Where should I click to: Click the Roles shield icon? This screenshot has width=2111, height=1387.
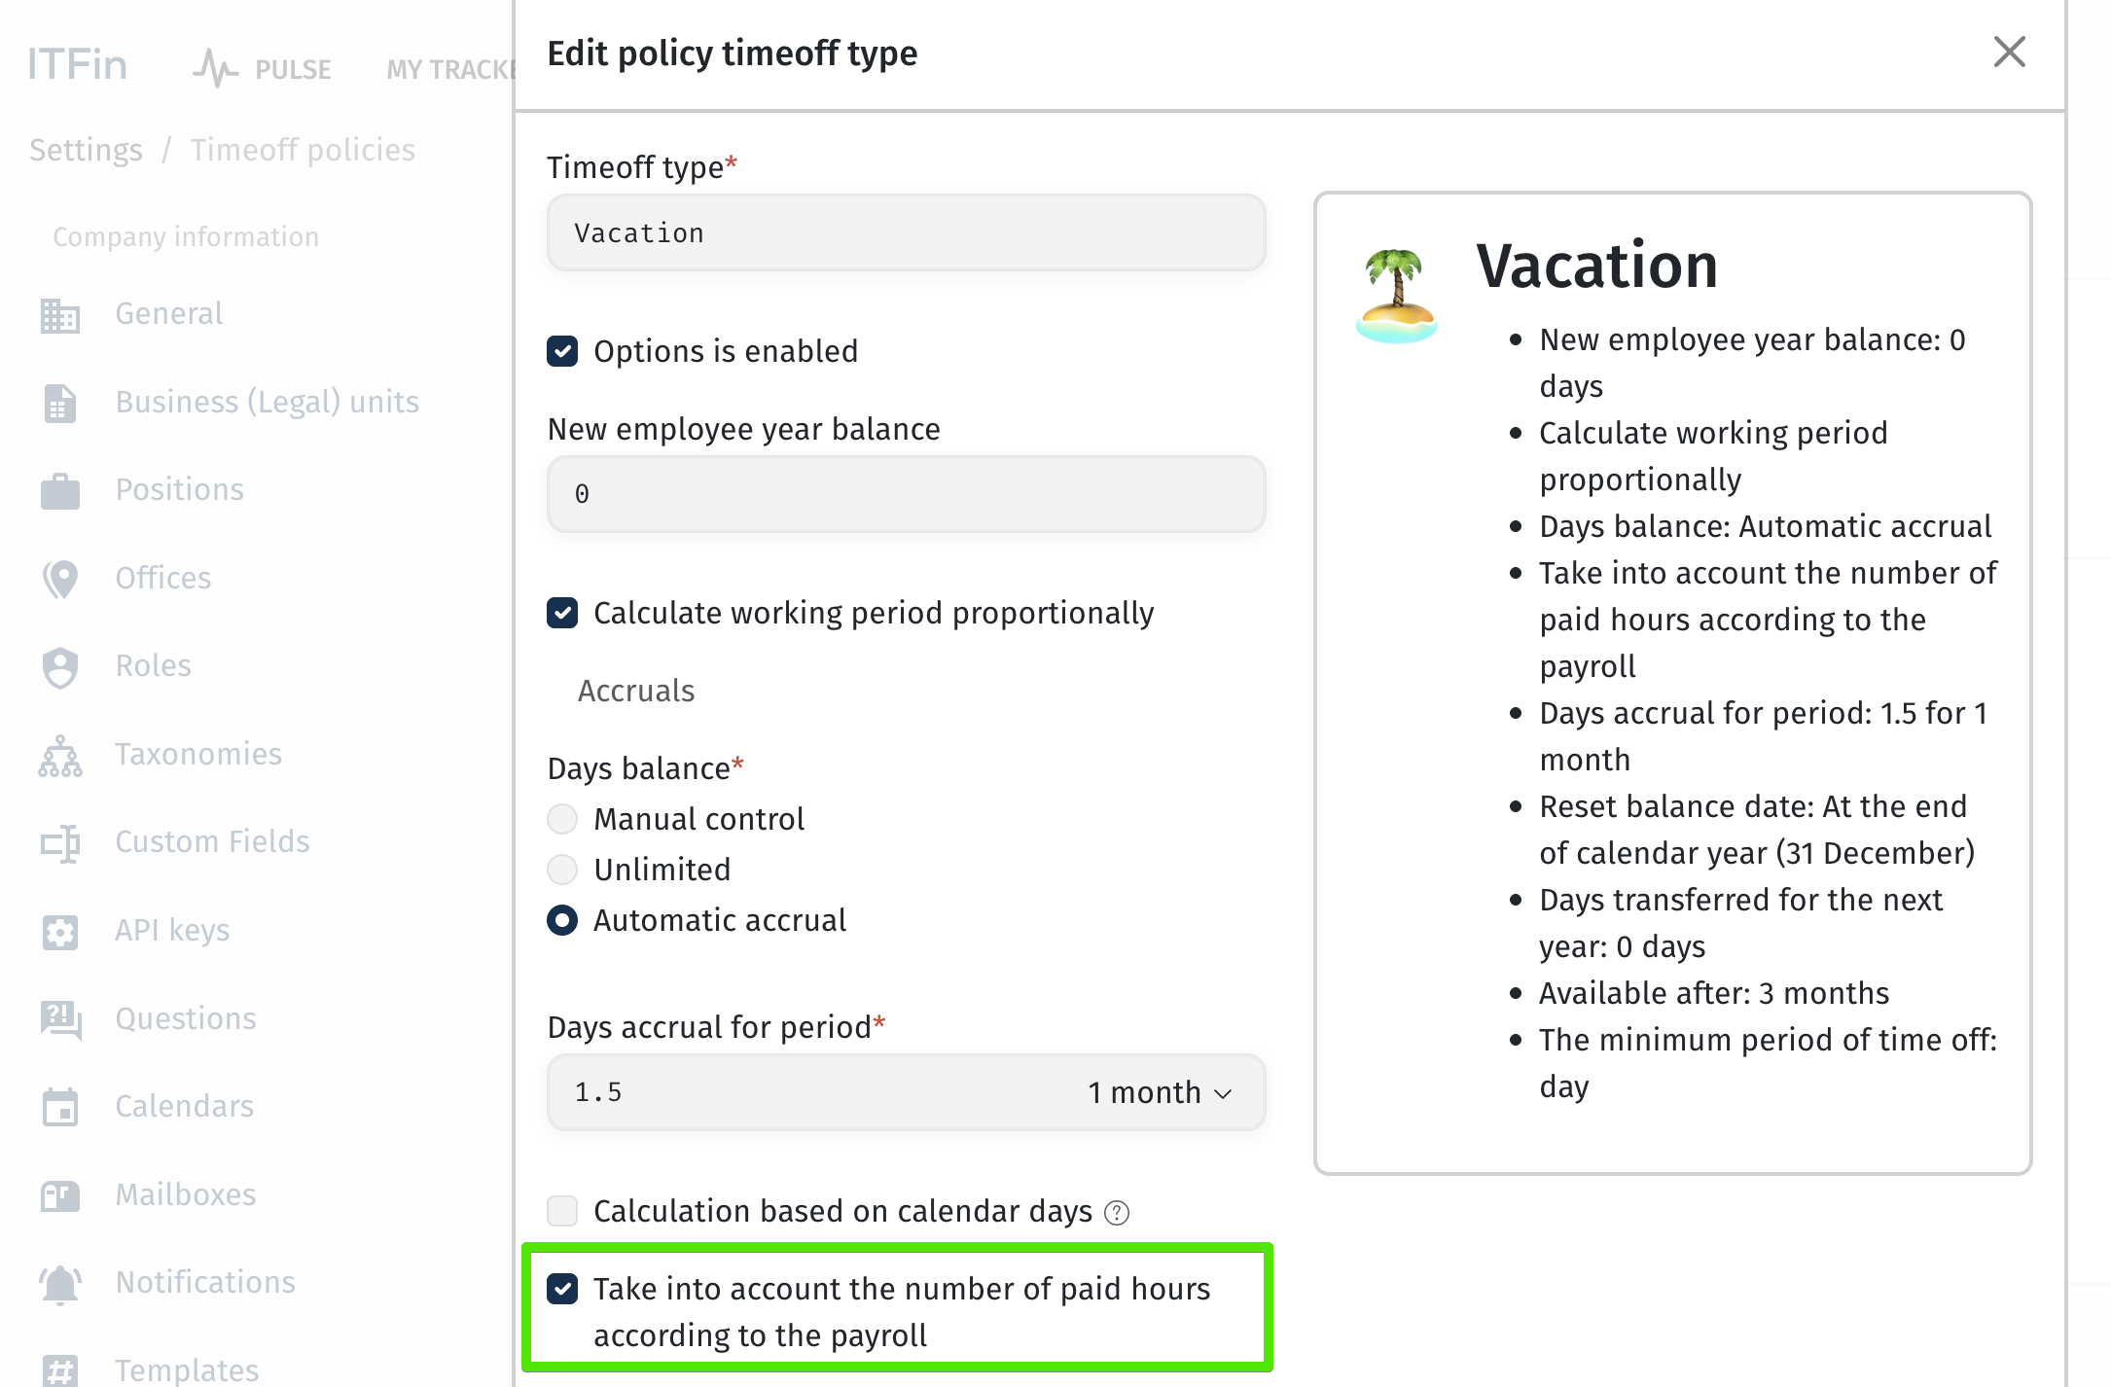pyautogui.click(x=60, y=667)
